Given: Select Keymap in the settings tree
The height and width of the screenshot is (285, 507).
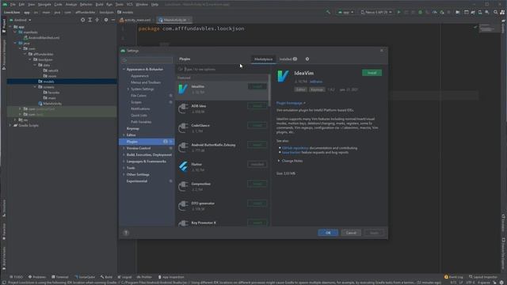Looking at the screenshot, I should click(132, 128).
